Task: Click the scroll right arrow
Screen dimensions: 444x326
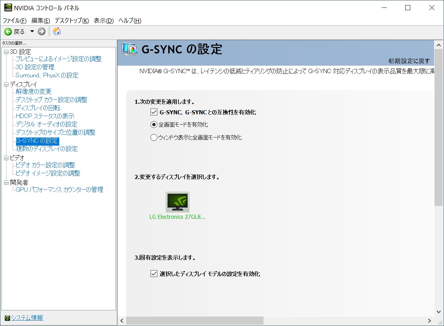Action: click(429, 321)
